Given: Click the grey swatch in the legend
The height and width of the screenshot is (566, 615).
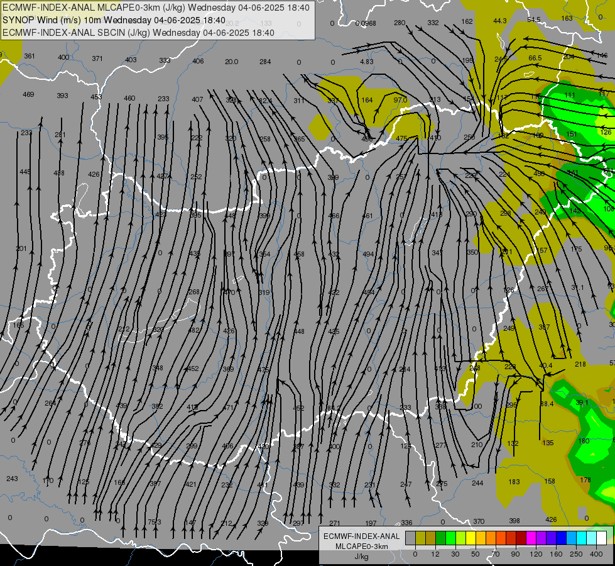Looking at the screenshot, I should click(x=410, y=538).
